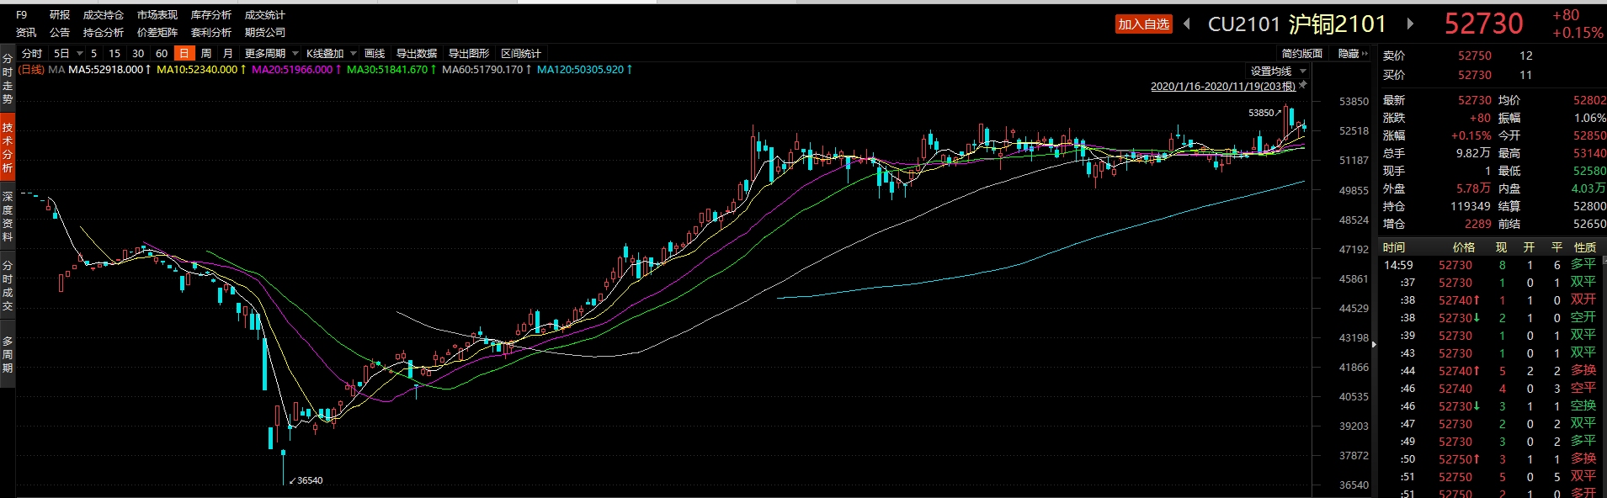This screenshot has width=1607, height=498.
Task: Open the 库存分析 menu item
Action: pyautogui.click(x=210, y=15)
